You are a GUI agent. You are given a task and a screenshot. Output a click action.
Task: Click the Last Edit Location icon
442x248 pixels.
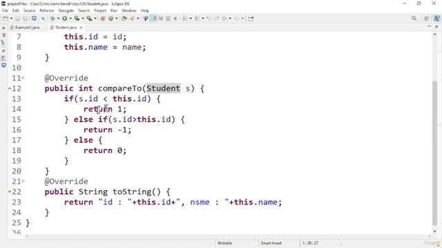click(209, 19)
